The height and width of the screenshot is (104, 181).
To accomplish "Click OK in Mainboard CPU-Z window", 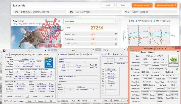I will click(95, 101).
